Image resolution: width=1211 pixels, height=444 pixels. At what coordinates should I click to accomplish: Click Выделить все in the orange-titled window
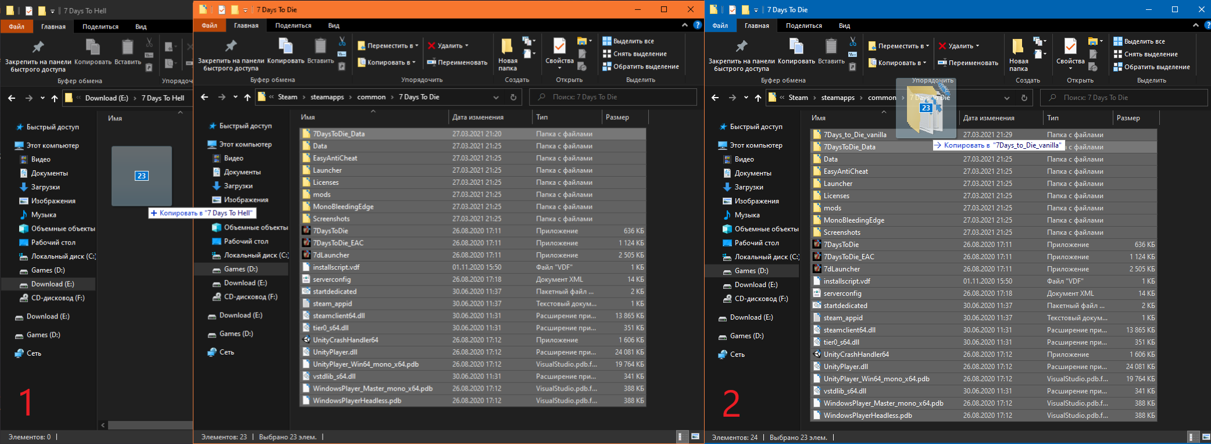(x=628, y=41)
